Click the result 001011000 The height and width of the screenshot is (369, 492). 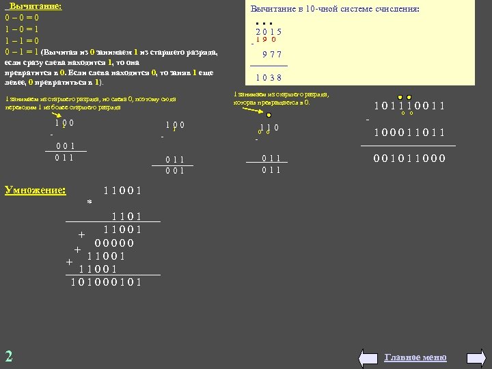409,158
